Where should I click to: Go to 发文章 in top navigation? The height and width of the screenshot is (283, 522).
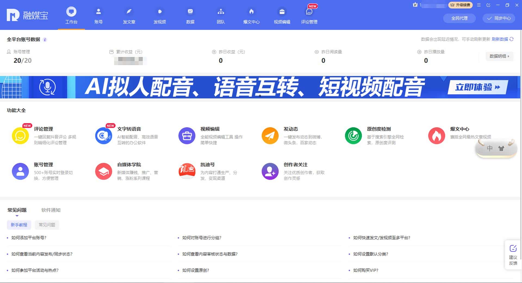tap(129, 16)
